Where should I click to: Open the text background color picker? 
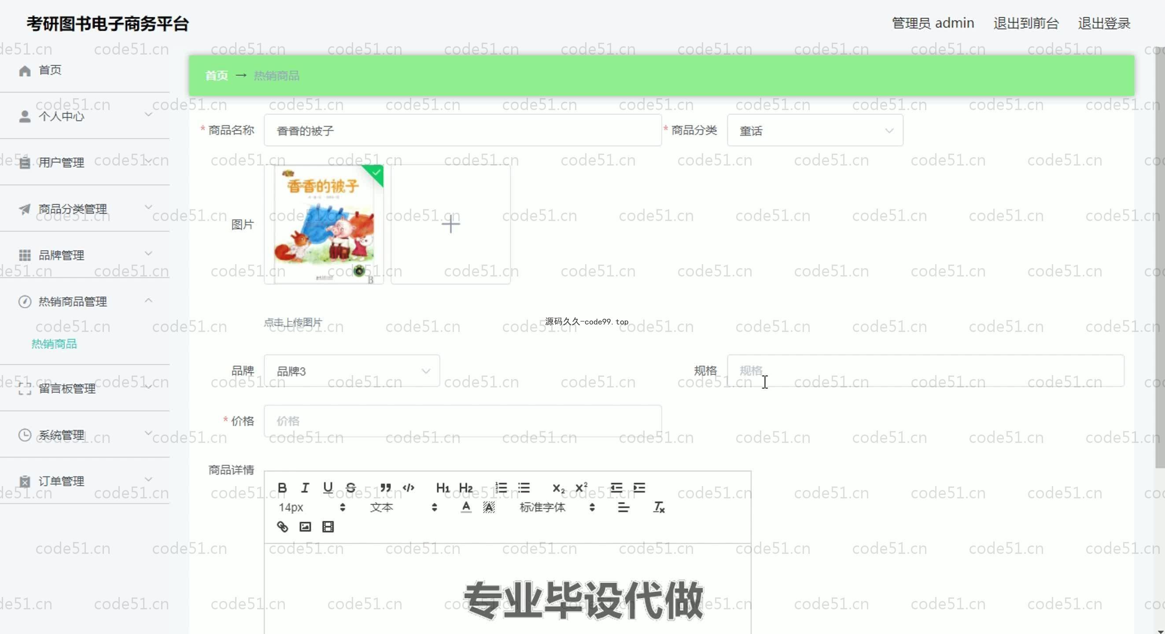tap(489, 507)
